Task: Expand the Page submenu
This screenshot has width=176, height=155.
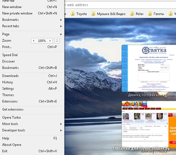Action: (32, 34)
